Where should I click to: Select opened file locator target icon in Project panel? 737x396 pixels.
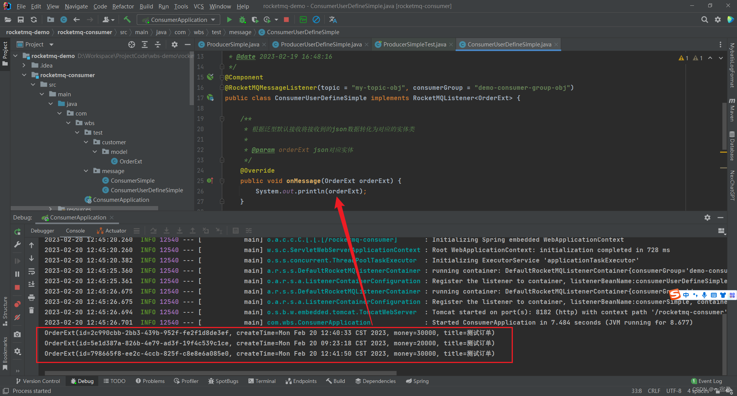pyautogui.click(x=132, y=45)
